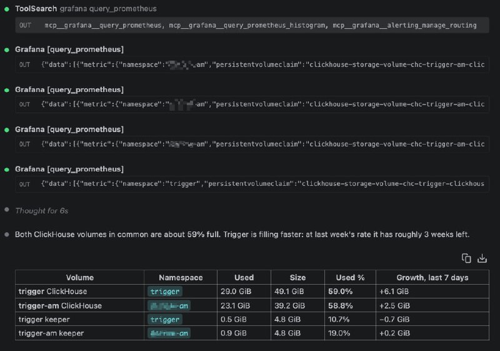Viewport: 500px width, 351px height.
Task: Click the '+0.2 GiB' growth value
Action: click(394, 333)
